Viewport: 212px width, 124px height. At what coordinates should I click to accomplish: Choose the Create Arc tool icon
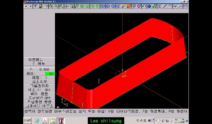[x=170, y=6]
